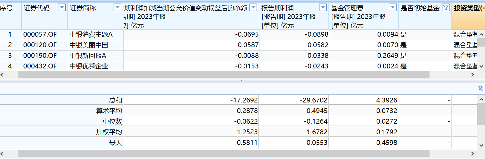Click the data grid's scroll-down arrow

point(481,66)
